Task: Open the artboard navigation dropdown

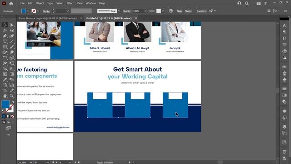Action: coord(70,162)
